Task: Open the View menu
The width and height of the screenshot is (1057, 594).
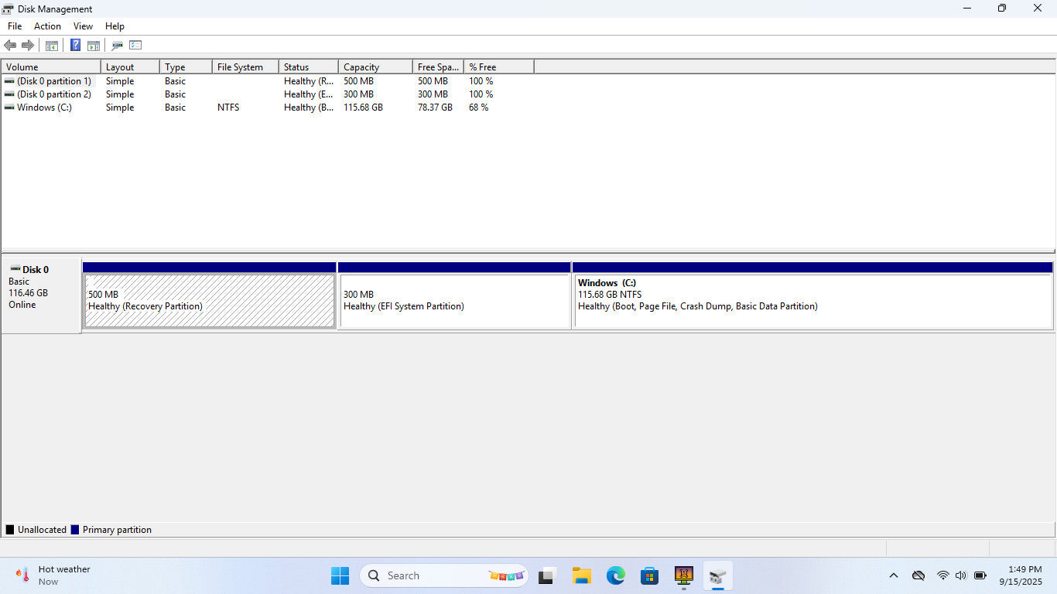Action: coord(83,26)
